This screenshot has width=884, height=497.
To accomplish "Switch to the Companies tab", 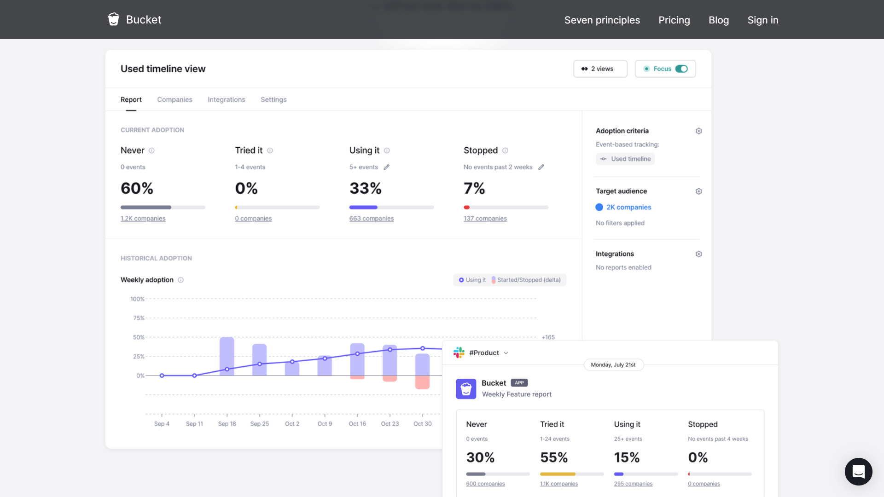I will pos(174,99).
